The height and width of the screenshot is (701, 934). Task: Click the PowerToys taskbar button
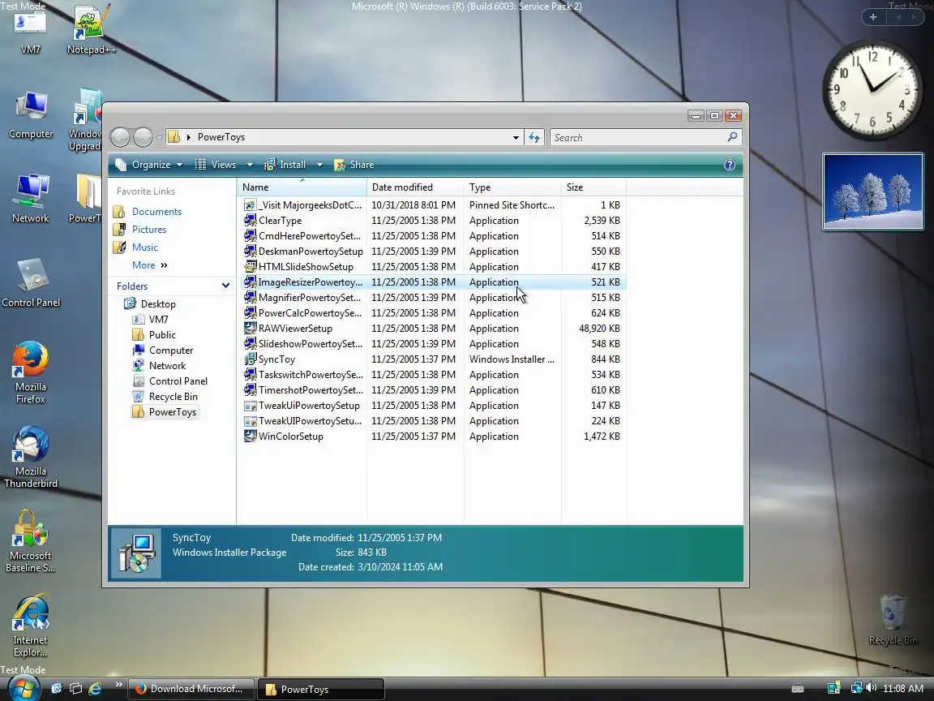point(321,689)
